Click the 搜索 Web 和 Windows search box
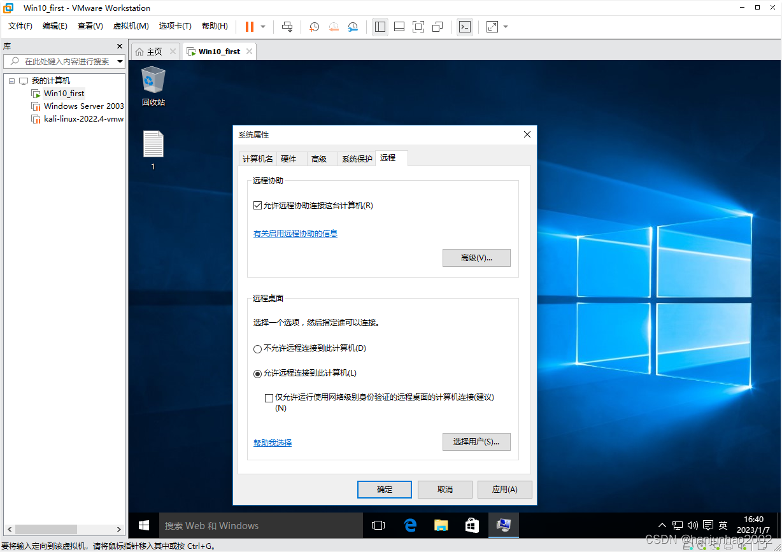 coord(261,526)
